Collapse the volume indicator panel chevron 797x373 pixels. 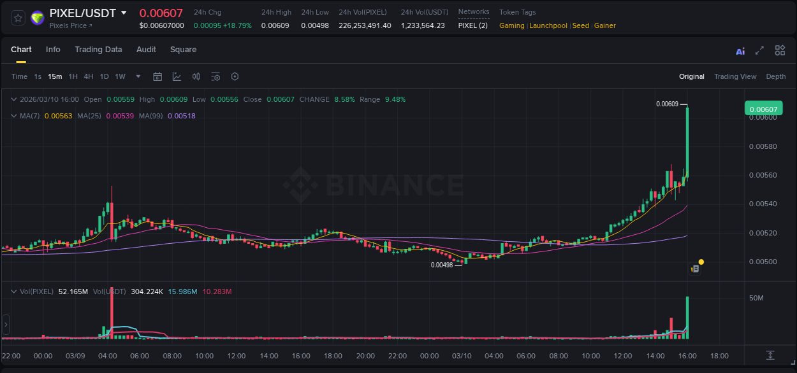pos(13,291)
